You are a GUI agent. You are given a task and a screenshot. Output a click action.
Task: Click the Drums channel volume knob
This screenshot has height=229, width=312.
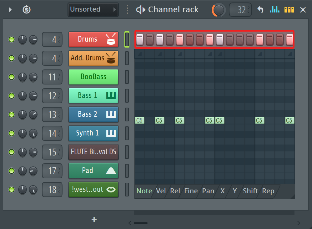[x=33, y=39]
